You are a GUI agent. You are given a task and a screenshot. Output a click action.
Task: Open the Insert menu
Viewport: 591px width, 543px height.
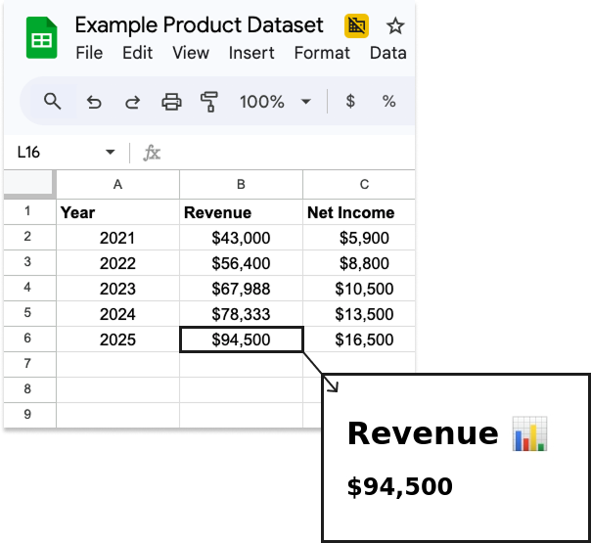point(251,53)
